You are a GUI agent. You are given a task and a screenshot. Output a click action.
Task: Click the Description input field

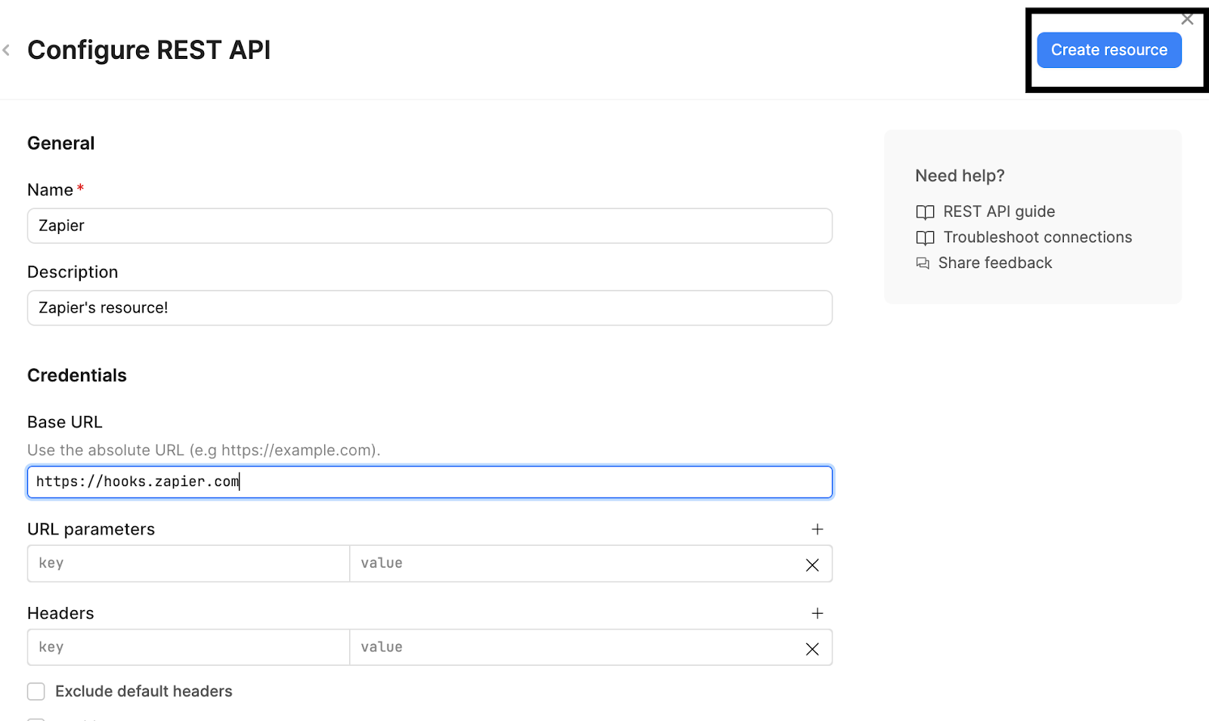coord(429,308)
